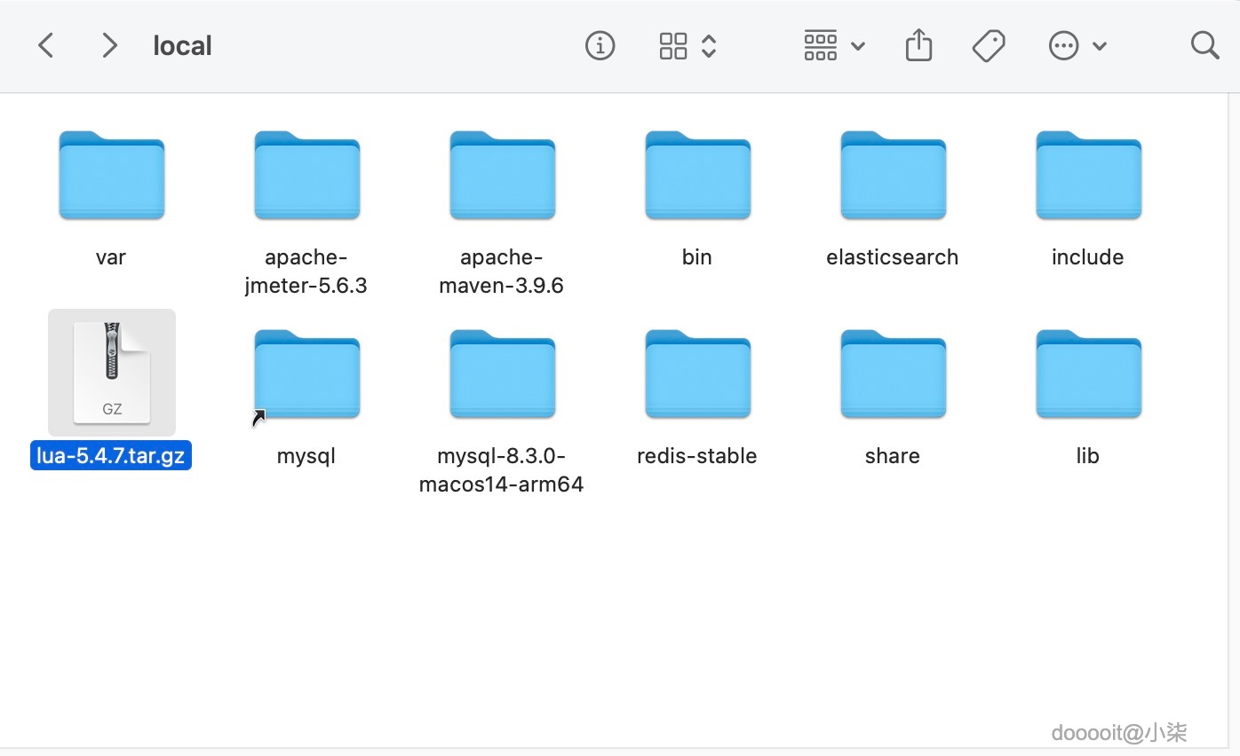
Task: Expand the More actions dropdown arrow
Action: tap(1100, 46)
